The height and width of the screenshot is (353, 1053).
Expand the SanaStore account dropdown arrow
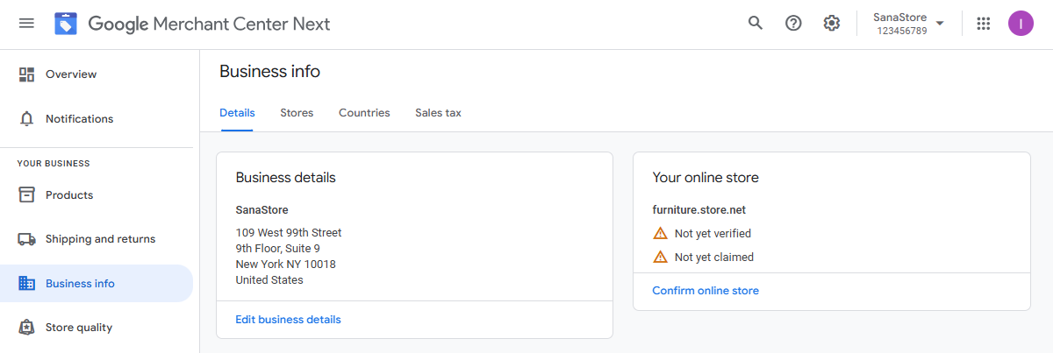coord(940,24)
